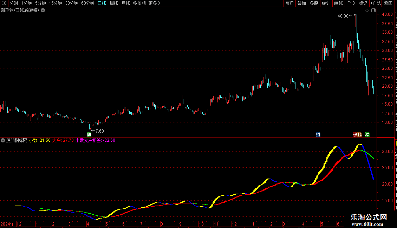Click the diamond marker icon above the chart
The image size is (397, 228).
coord(367,11)
